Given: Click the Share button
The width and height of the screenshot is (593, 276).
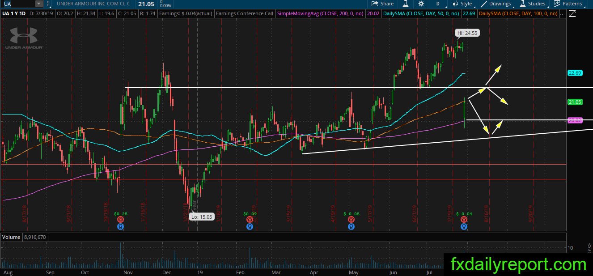Looking at the screenshot, I should (382, 4).
